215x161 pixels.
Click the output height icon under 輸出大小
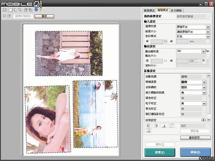pyautogui.click(x=171, y=61)
